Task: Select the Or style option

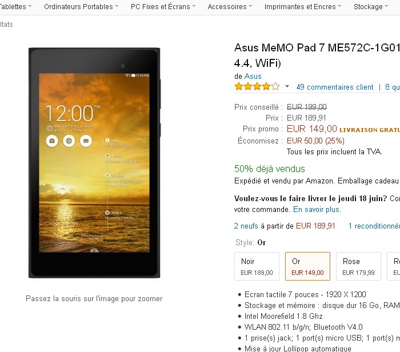Action: tap(307, 266)
